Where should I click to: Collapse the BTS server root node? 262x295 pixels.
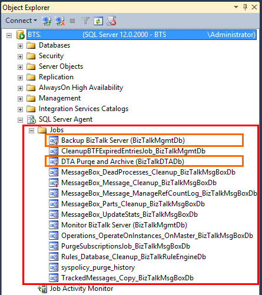[x=9, y=35]
